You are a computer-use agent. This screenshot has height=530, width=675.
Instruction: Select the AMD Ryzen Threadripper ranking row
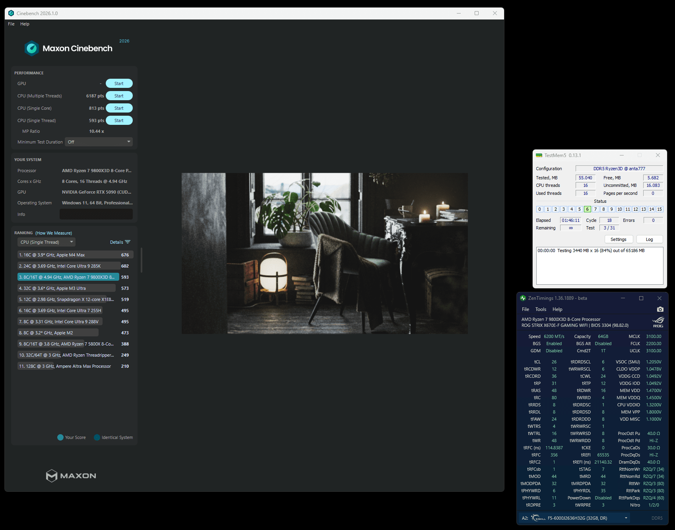point(74,355)
